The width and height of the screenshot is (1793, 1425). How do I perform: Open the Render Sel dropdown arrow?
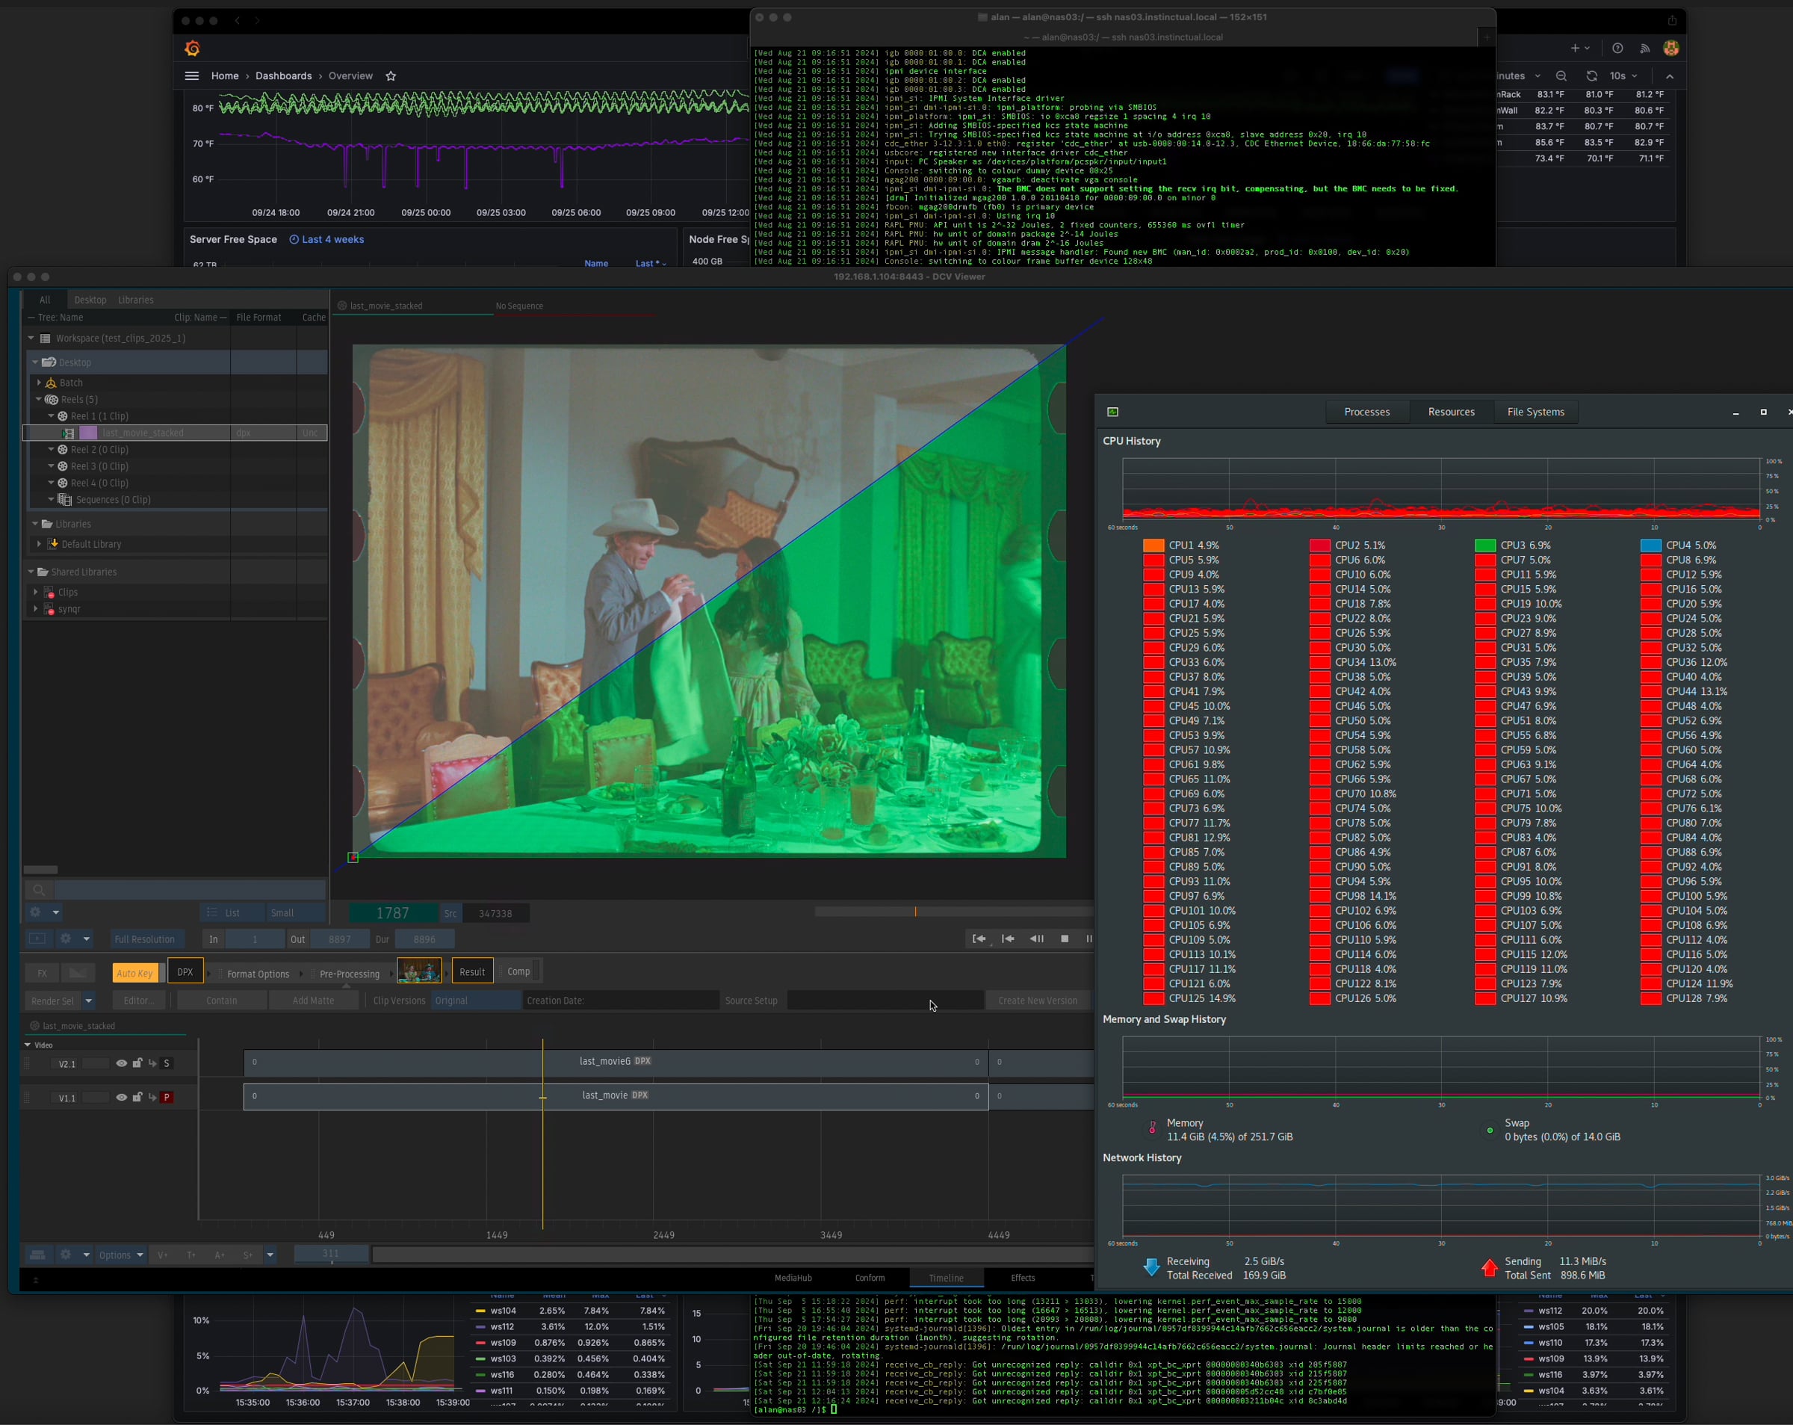click(x=88, y=1001)
